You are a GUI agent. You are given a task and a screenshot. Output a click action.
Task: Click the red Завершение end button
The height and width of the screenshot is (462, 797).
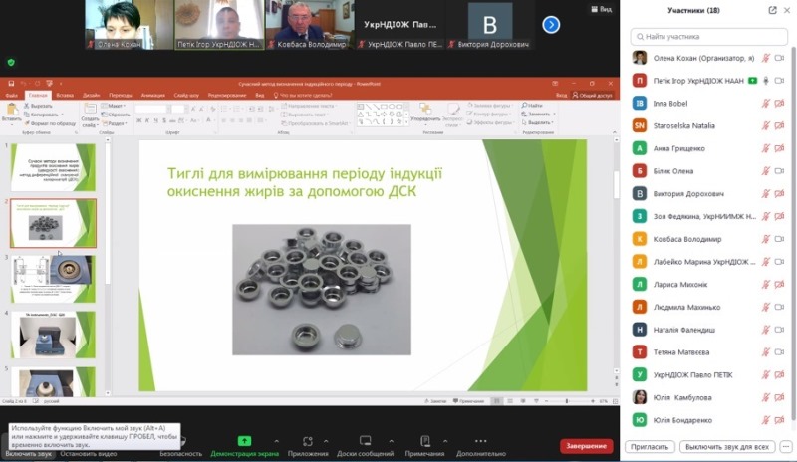[587, 446]
